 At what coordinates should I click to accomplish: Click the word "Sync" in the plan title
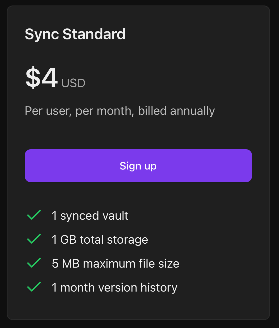pos(42,34)
